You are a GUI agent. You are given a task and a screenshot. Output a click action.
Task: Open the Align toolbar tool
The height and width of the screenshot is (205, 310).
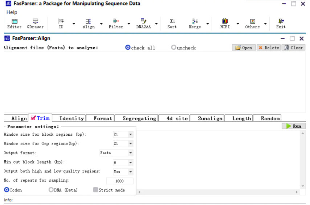(x=89, y=24)
